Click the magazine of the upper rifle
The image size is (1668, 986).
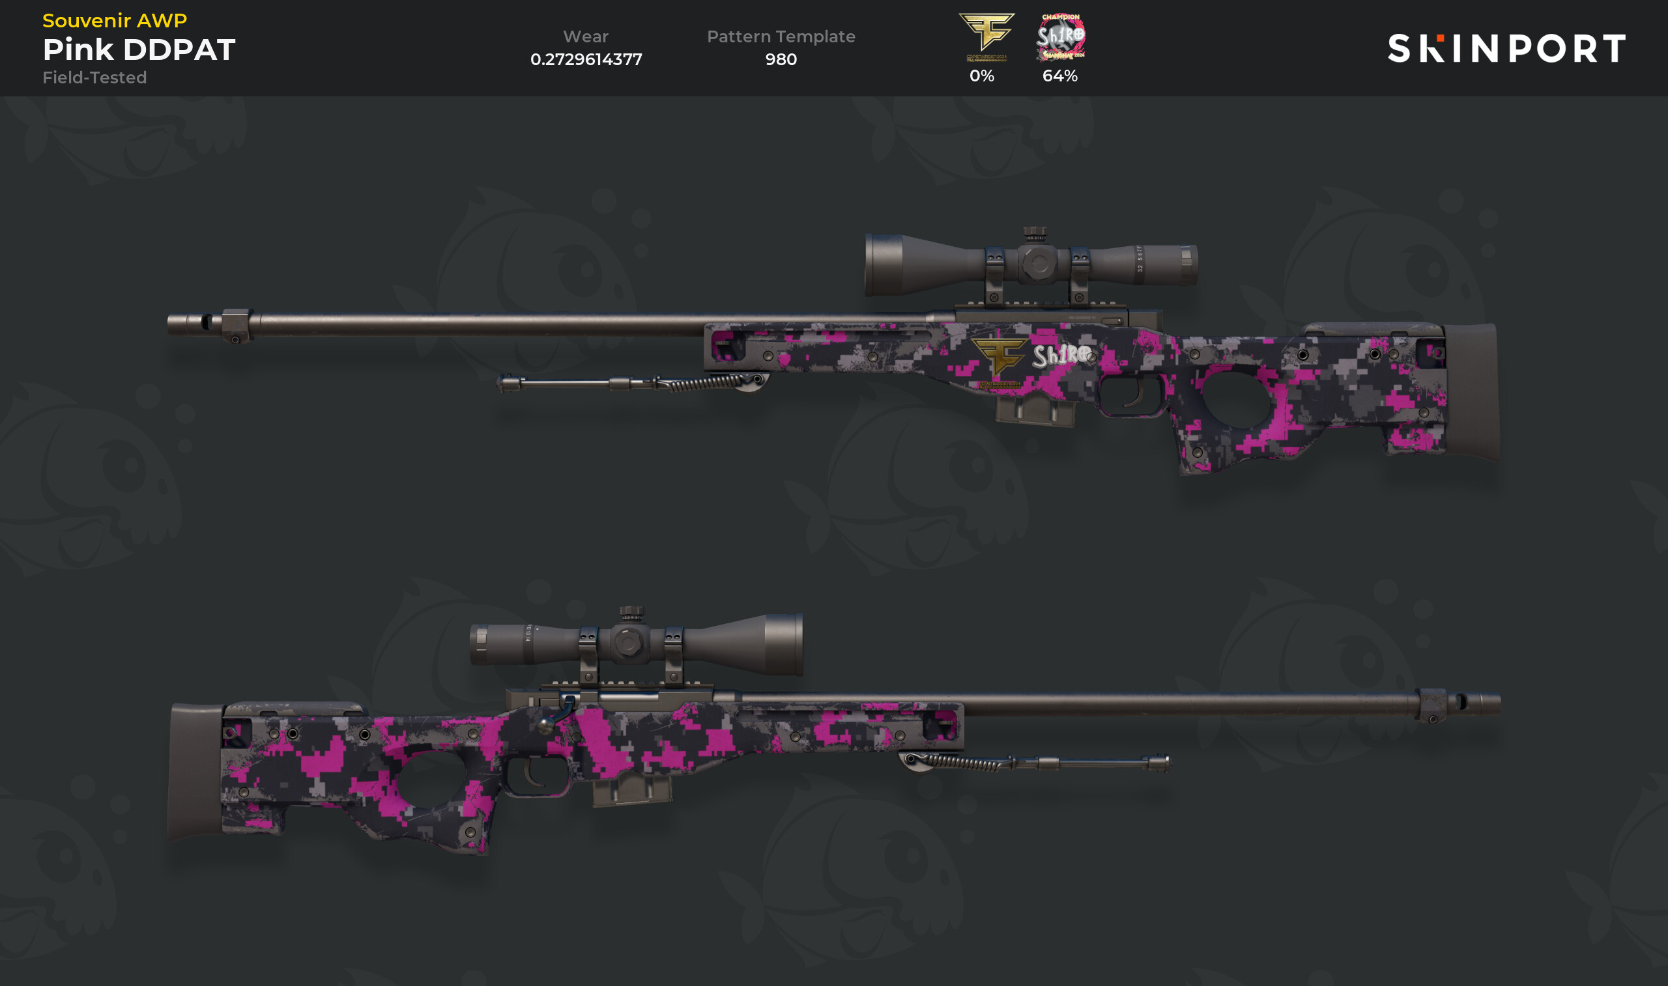pyautogui.click(x=1035, y=410)
